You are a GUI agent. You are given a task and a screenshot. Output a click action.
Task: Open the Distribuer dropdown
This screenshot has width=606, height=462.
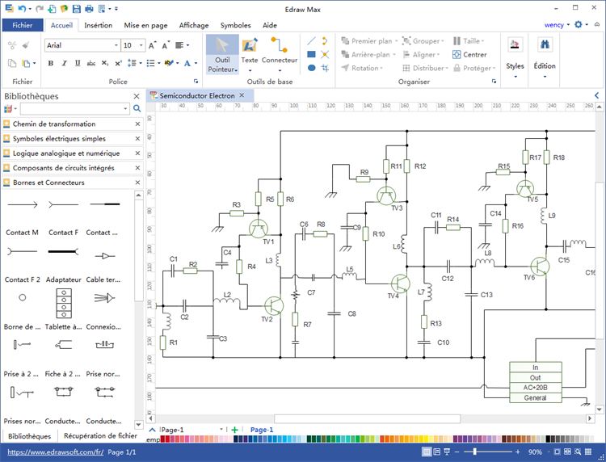[x=425, y=68]
